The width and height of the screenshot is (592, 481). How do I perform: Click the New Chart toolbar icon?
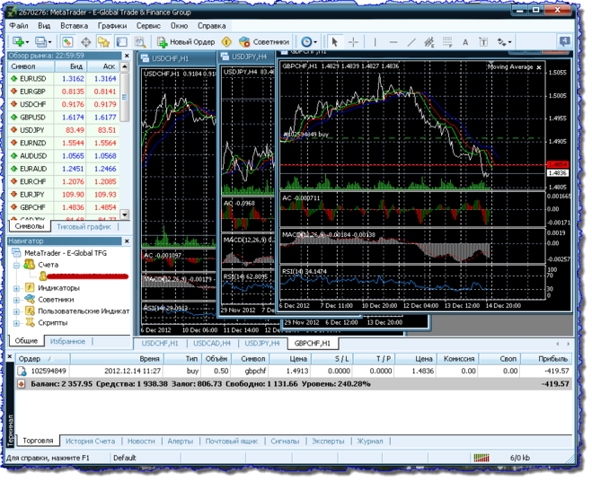coord(18,41)
